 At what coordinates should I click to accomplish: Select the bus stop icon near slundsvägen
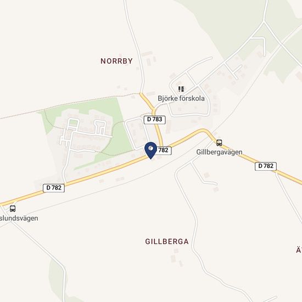(13, 209)
